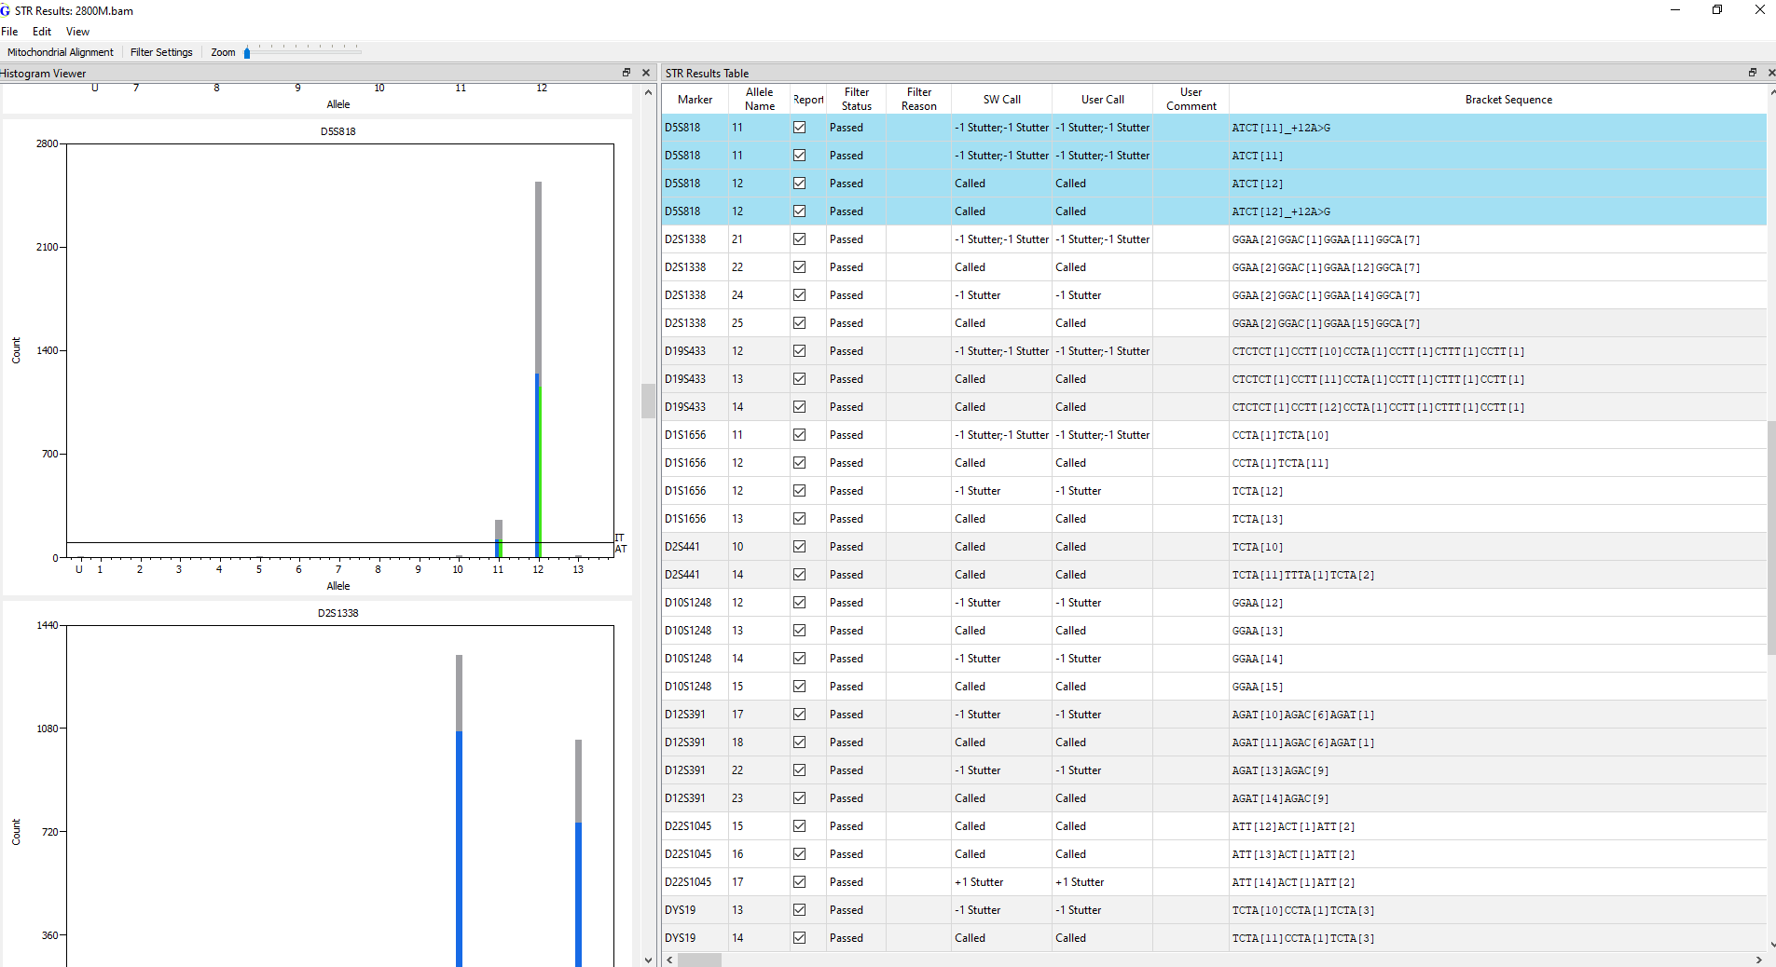Select D12S391 allele 17 marker cell
The height and width of the screenshot is (967, 1776).
tap(695, 715)
